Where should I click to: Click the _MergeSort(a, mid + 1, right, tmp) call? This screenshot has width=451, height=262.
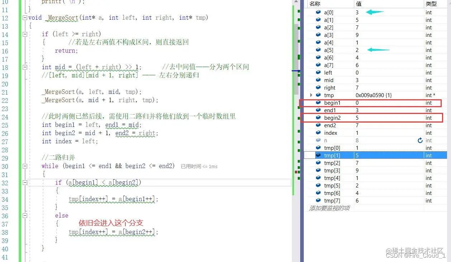[x=100, y=100]
